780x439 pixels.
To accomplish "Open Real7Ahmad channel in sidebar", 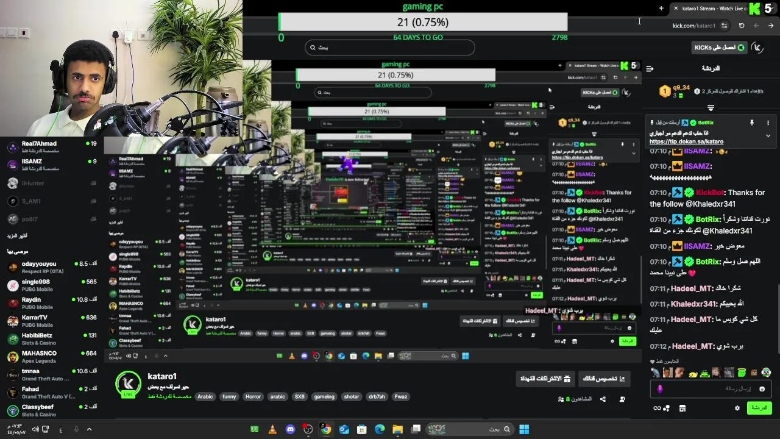I will pos(52,148).
